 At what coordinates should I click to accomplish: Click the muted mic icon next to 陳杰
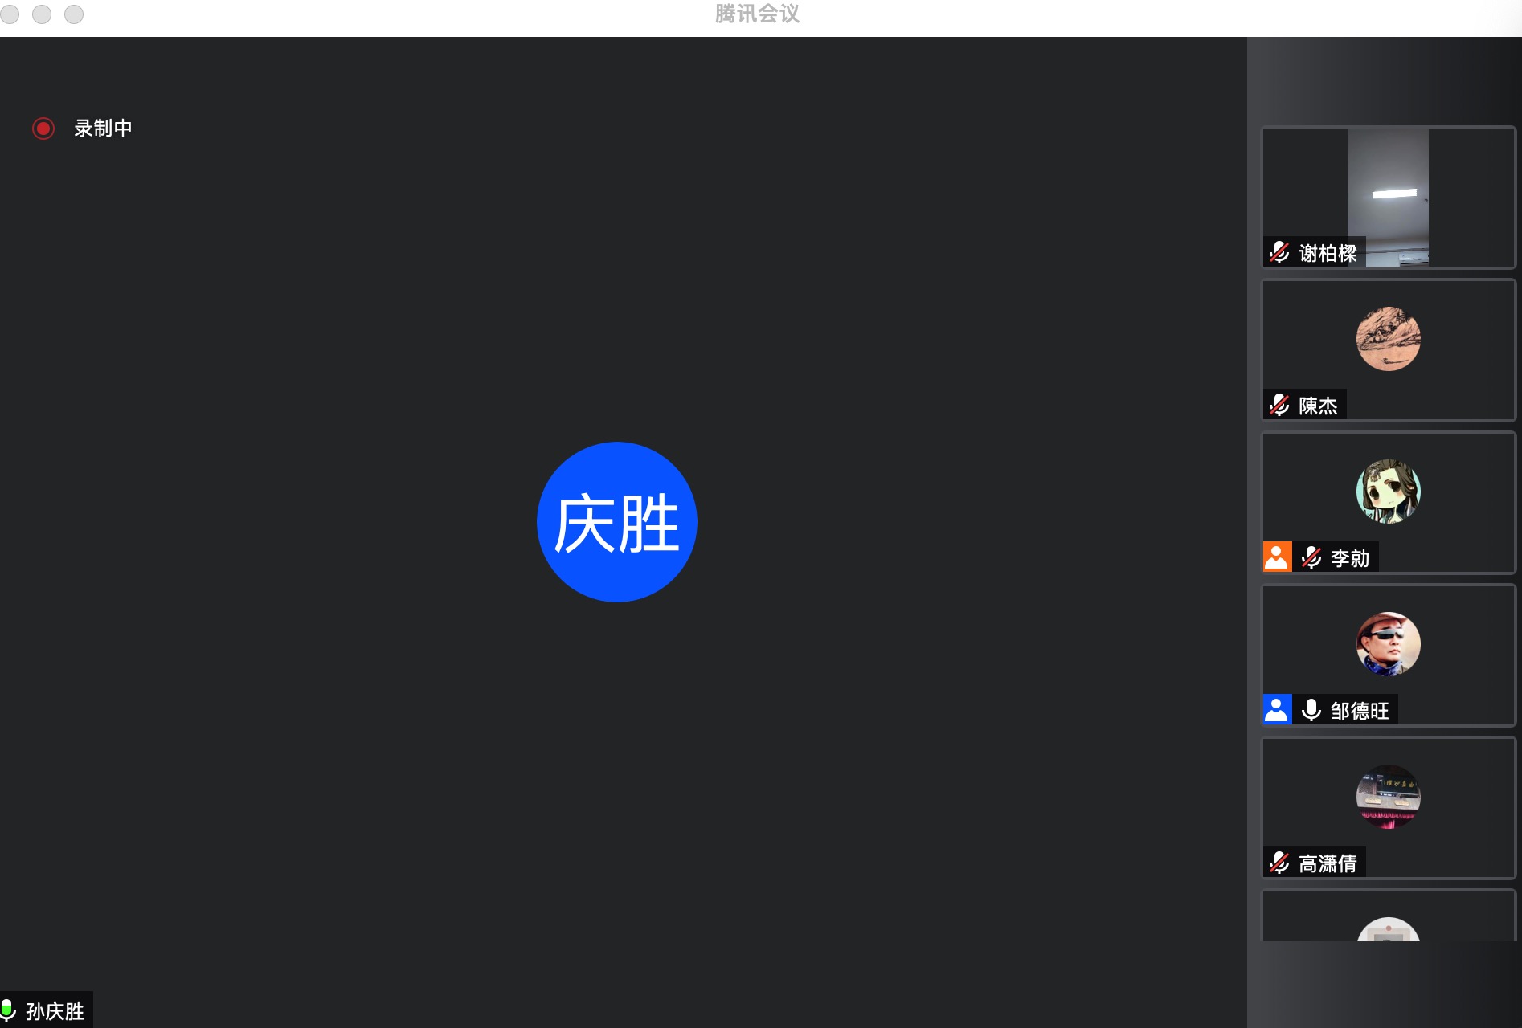(1279, 406)
